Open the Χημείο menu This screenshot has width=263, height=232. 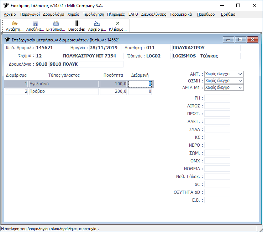73,14
